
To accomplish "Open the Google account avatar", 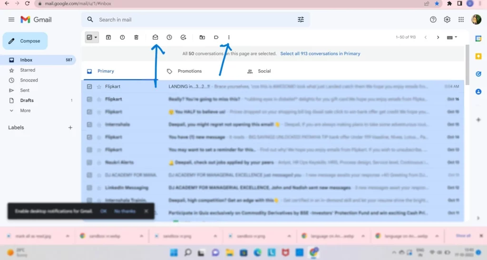I will [x=476, y=19].
